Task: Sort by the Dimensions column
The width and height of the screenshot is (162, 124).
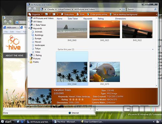Action: point(121,18)
